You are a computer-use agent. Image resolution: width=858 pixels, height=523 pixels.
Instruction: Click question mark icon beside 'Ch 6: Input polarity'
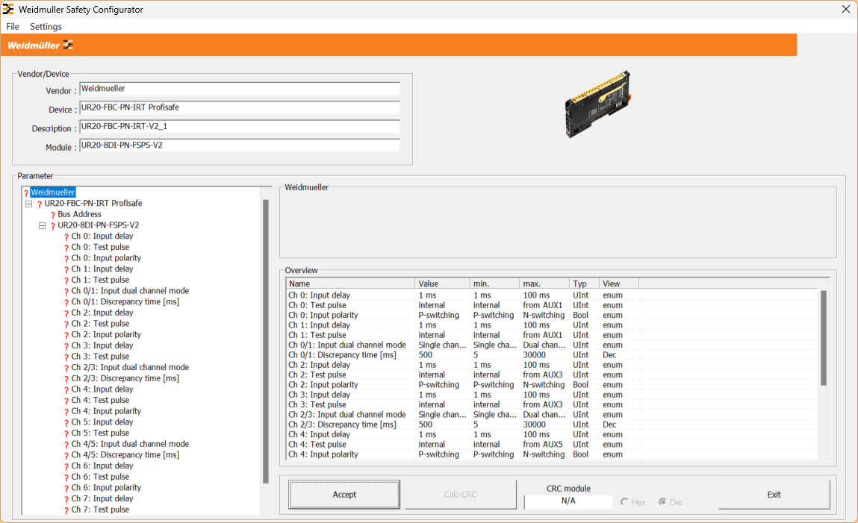(66, 489)
